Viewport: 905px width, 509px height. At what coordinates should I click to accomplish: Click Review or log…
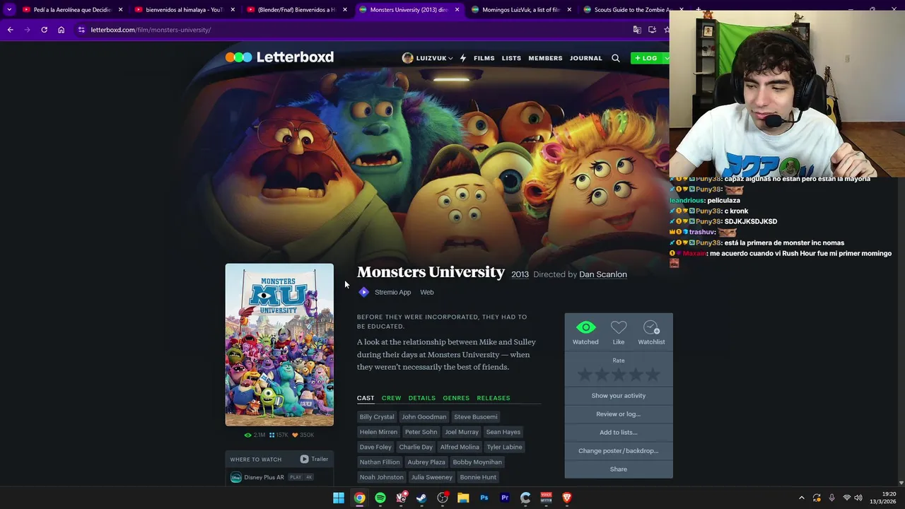pyautogui.click(x=619, y=414)
